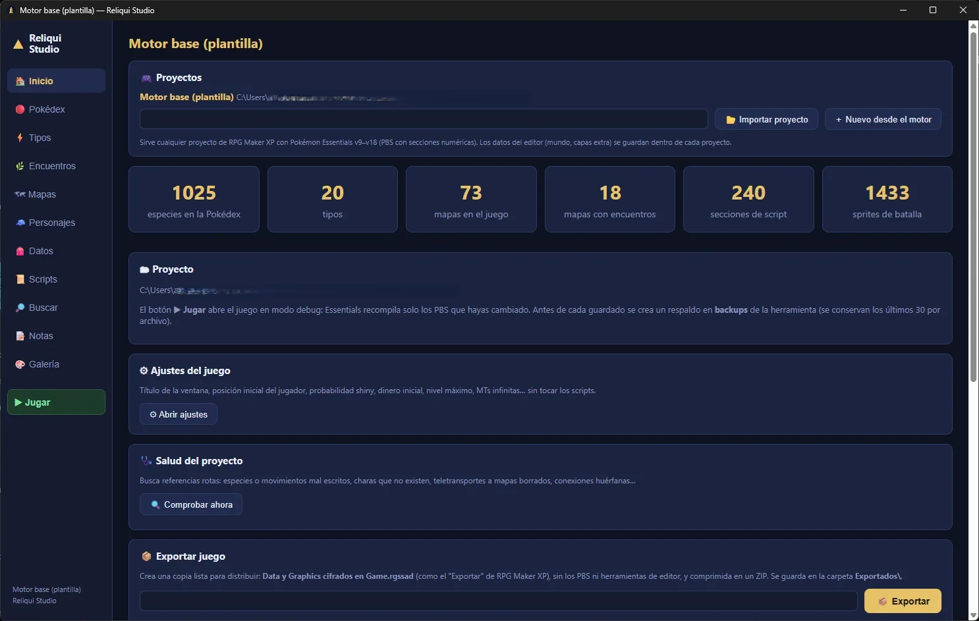This screenshot has width=979, height=621.
Task: Click Importar proyecto button
Action: click(766, 119)
